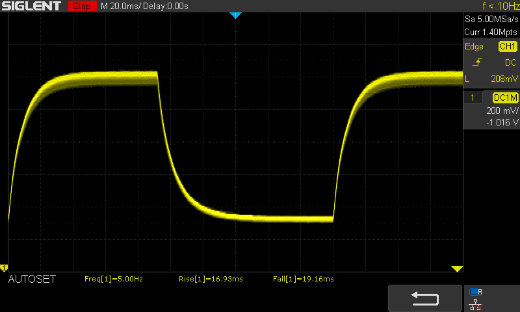Click the DC1M channel coupling label
Screen dimensions: 520x312
(x=506, y=97)
